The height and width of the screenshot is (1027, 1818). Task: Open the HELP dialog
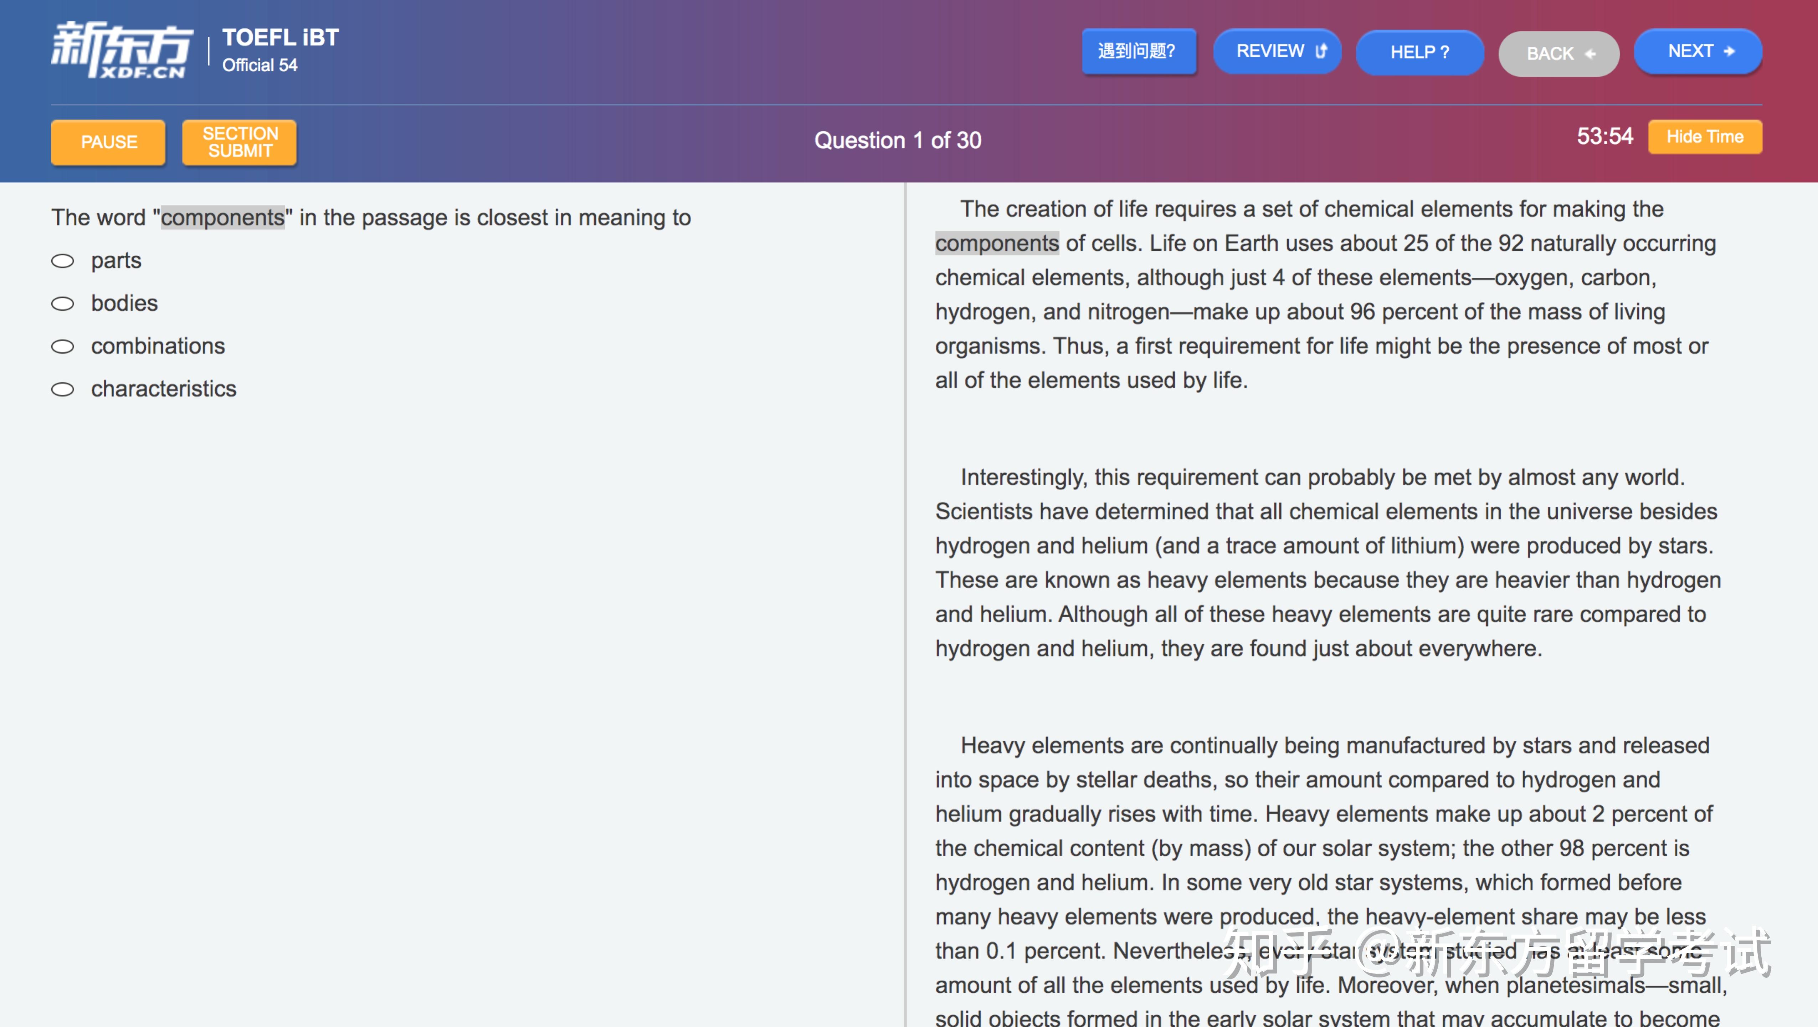1419,52
